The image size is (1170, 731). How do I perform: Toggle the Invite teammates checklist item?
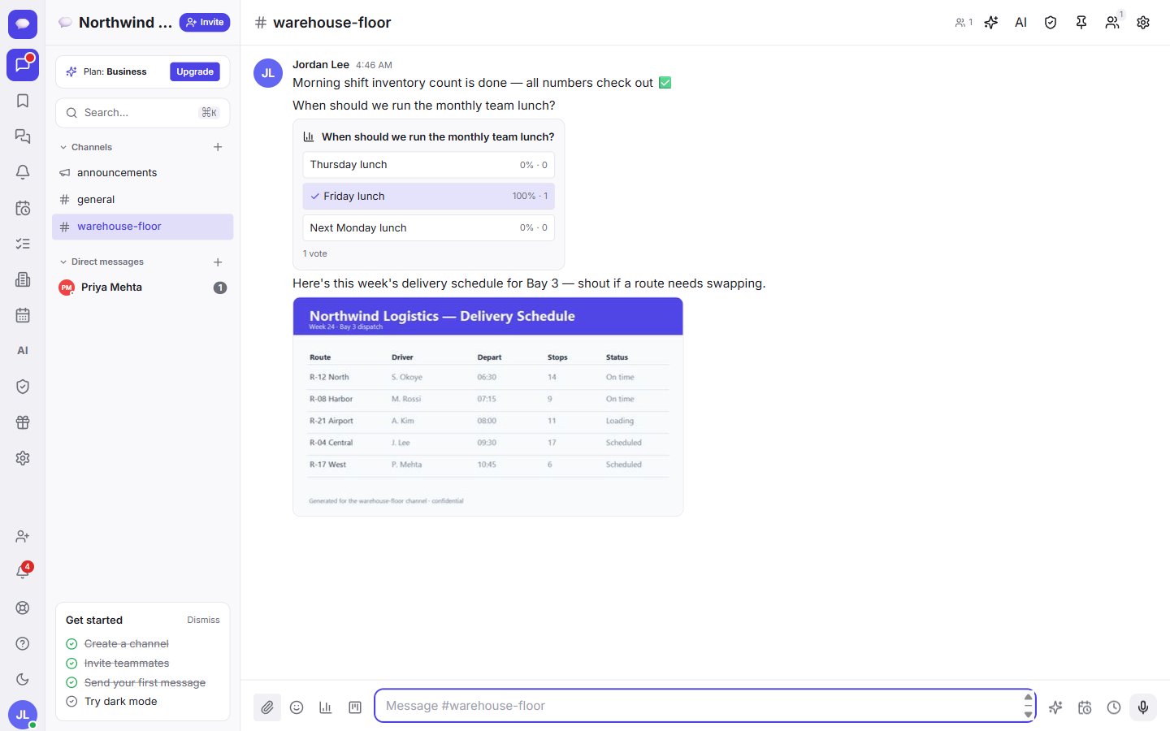117,663
